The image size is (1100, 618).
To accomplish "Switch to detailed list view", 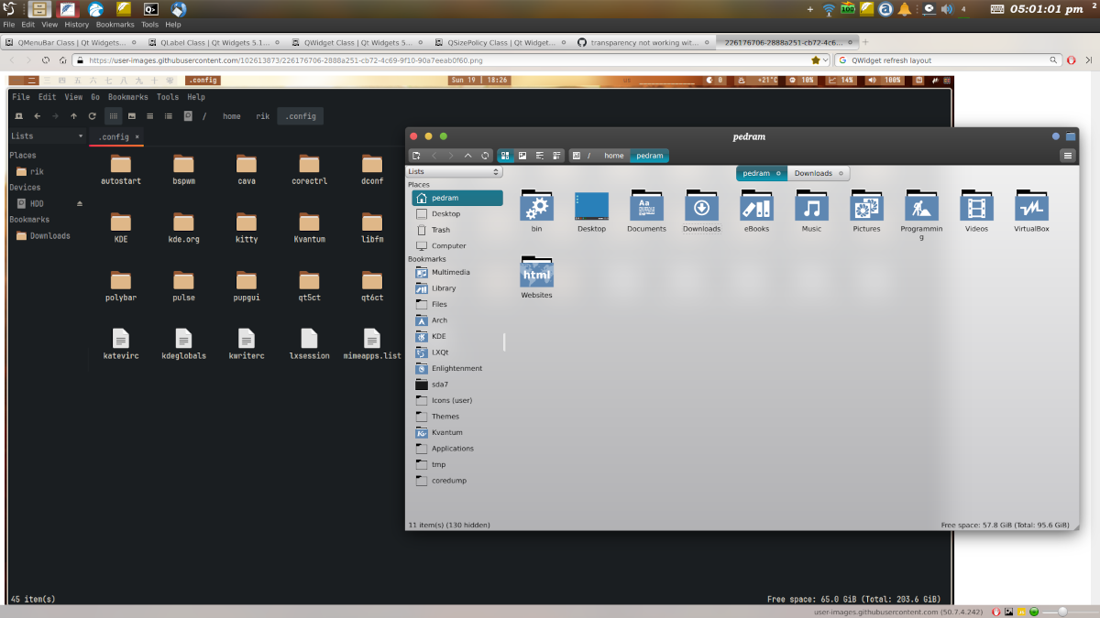I will (x=555, y=156).
